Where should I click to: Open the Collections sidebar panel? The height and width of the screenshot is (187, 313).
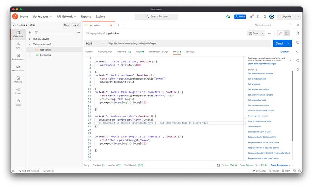click(x=18, y=34)
